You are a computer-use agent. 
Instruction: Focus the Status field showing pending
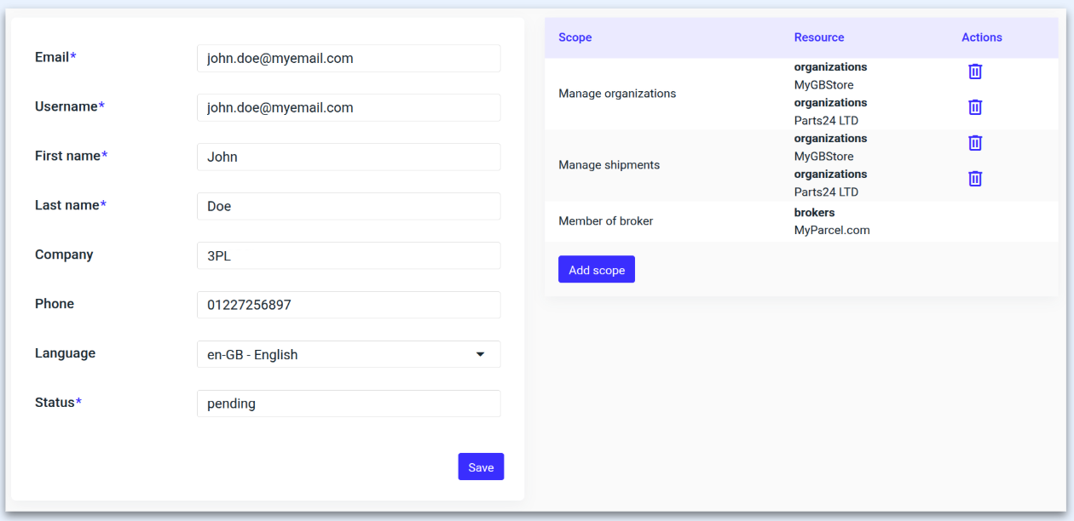click(x=349, y=404)
